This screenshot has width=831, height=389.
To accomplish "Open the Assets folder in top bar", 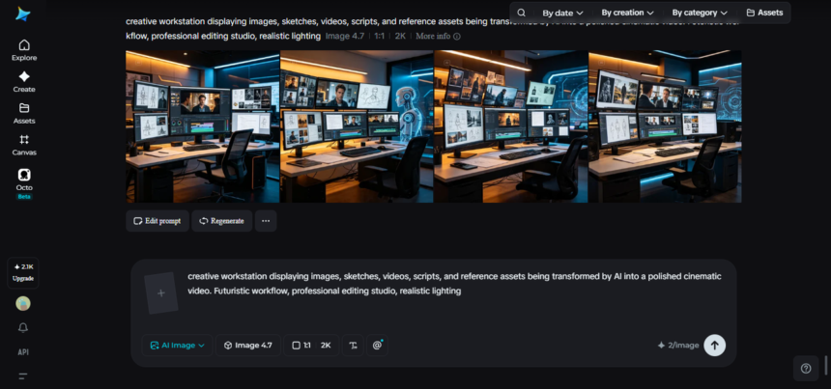I will click(x=764, y=13).
